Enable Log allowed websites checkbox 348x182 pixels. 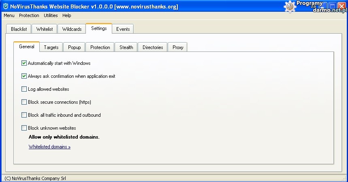[x=24, y=89]
